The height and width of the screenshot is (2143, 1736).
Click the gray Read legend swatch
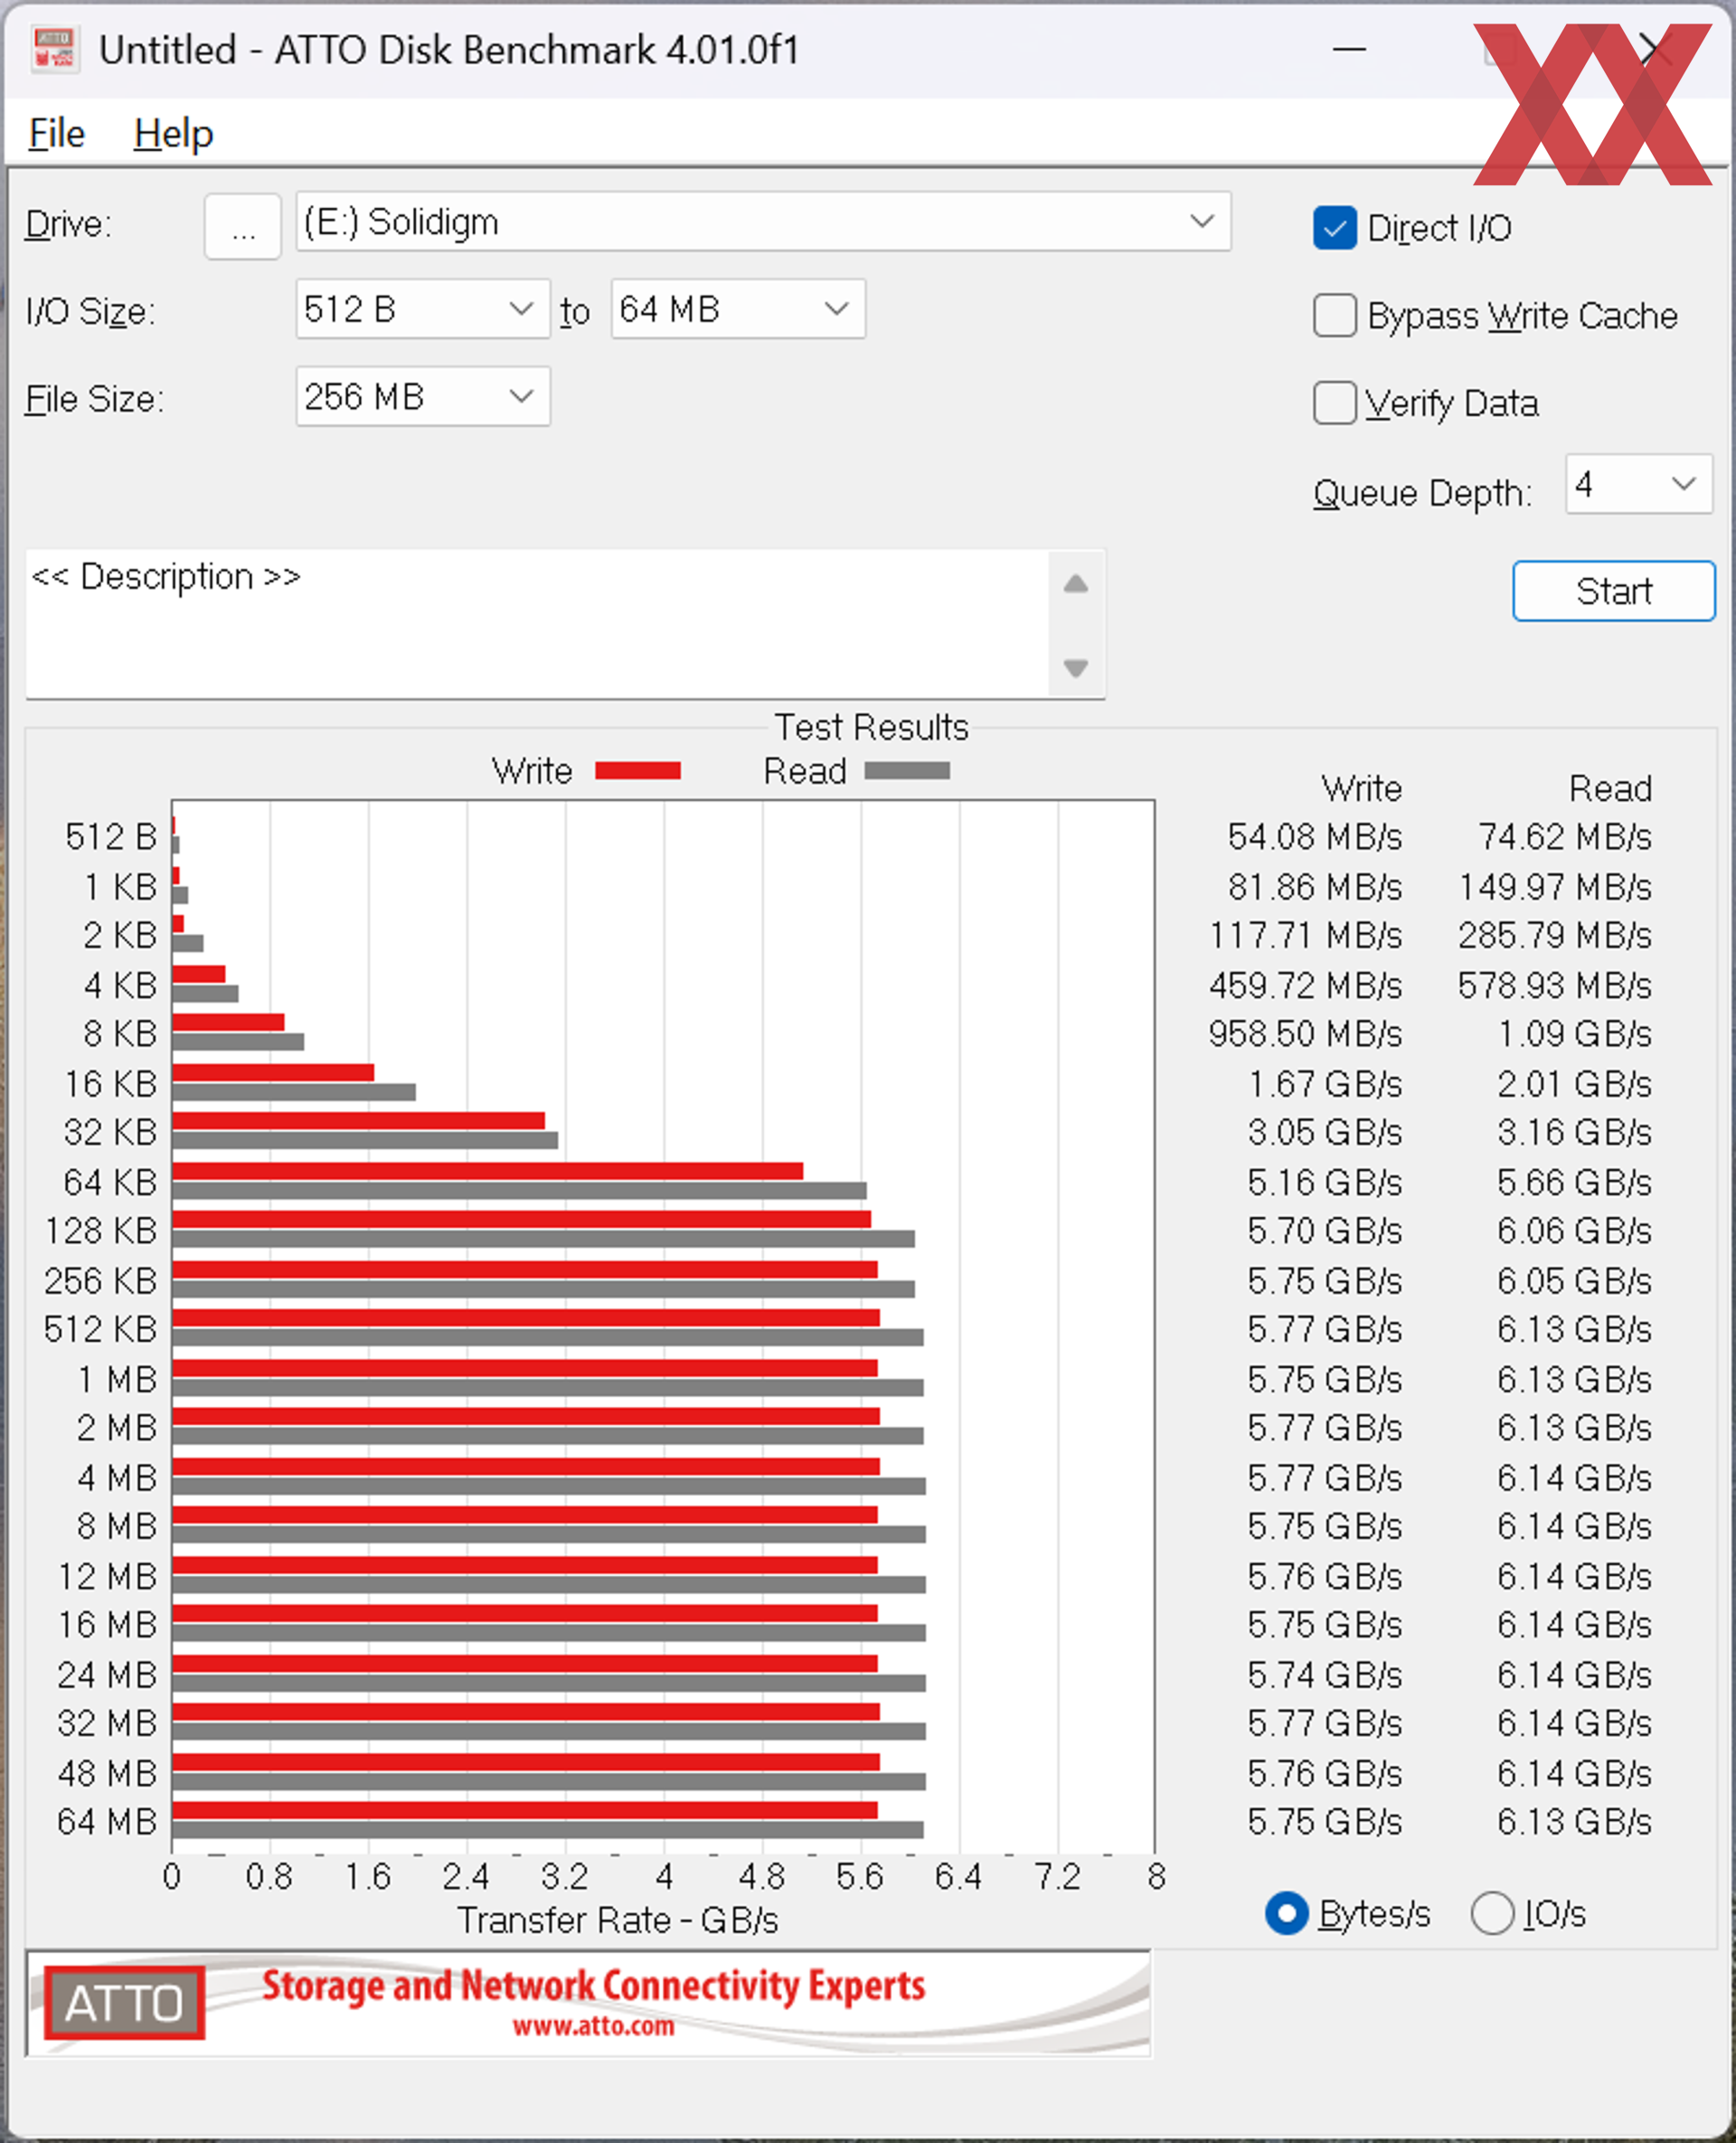pyautogui.click(x=907, y=771)
